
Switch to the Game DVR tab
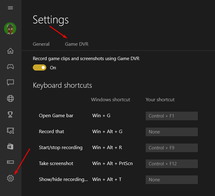(77, 44)
